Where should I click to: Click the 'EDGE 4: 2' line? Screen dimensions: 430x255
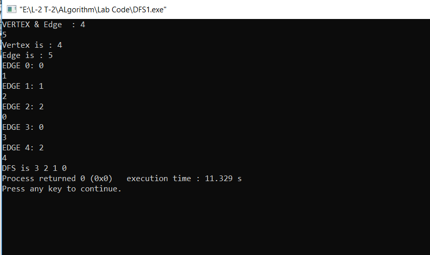point(23,148)
